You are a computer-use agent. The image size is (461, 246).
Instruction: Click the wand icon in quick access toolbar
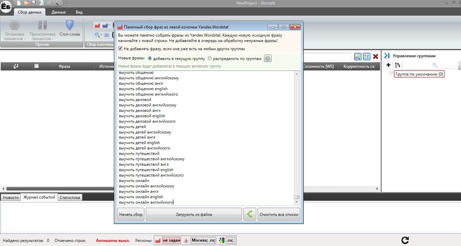click(x=56, y=3)
